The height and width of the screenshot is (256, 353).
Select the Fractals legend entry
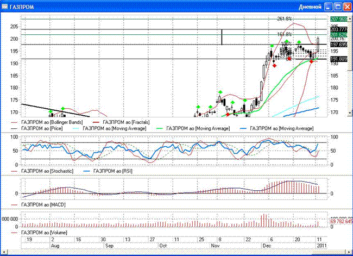pyautogui.click(x=121, y=122)
